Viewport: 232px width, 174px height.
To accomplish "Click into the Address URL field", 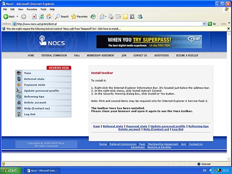I will coord(109,24).
